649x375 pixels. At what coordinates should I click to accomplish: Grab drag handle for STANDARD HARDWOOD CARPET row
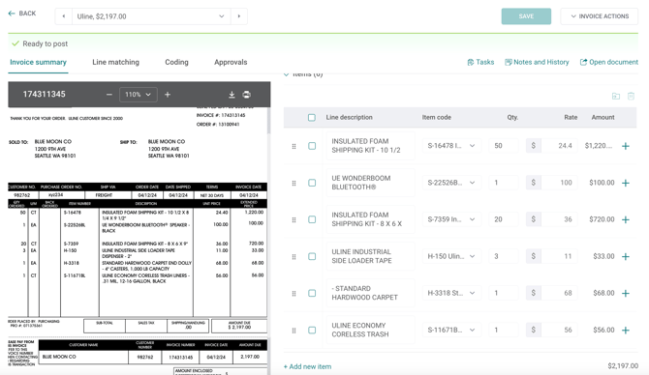[294, 293]
